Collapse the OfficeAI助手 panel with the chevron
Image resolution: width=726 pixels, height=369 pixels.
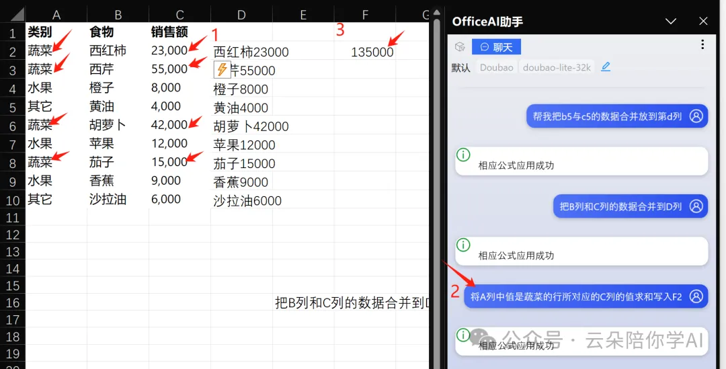click(670, 21)
